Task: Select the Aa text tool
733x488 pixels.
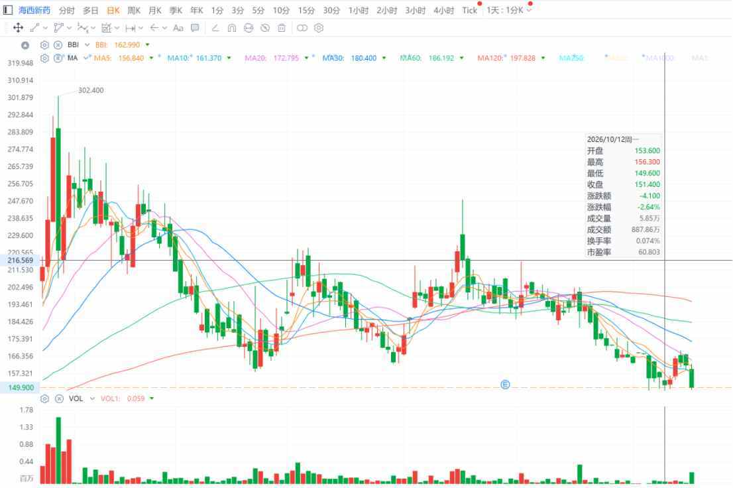Action: click(178, 28)
